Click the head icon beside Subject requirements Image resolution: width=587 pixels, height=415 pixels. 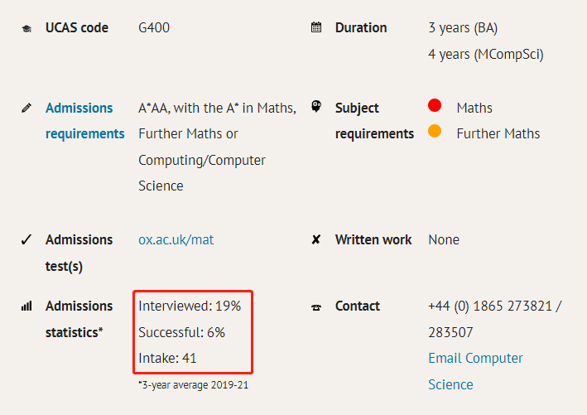[x=316, y=106]
